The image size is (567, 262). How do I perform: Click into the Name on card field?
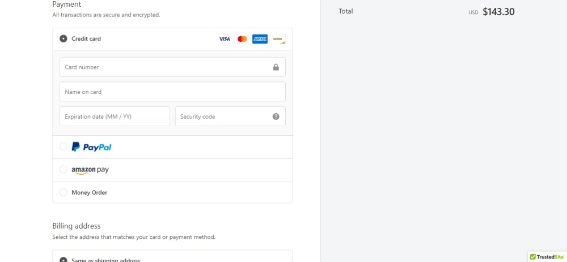172,92
